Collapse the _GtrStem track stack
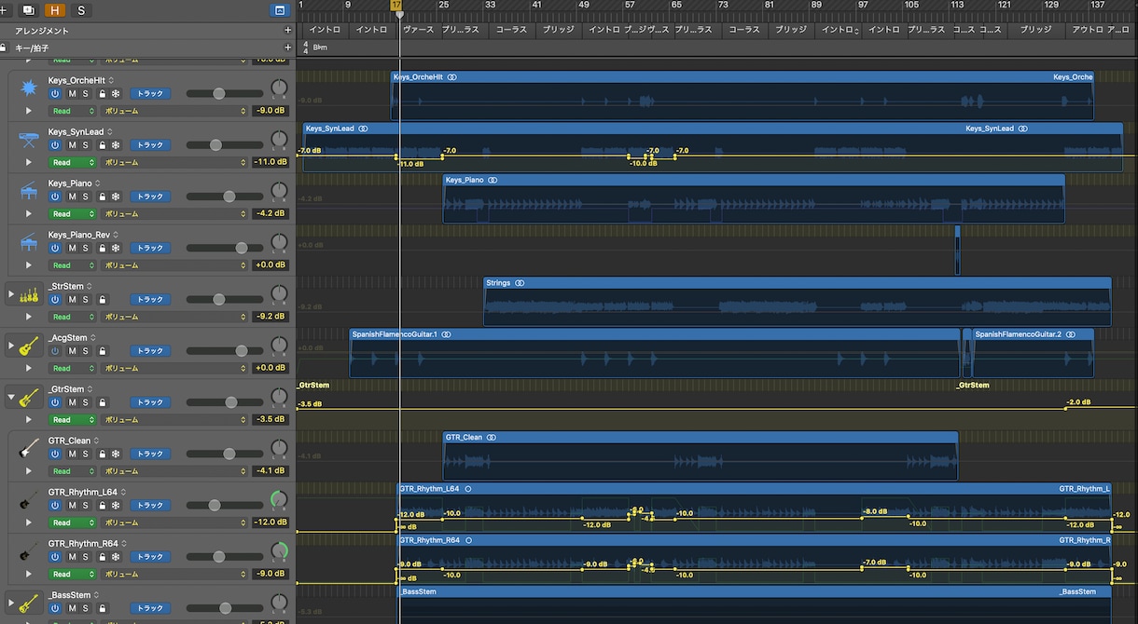Viewport: 1138px width, 624px height. point(11,397)
